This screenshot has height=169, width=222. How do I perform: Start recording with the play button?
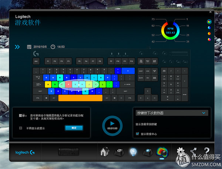(x=112, y=126)
